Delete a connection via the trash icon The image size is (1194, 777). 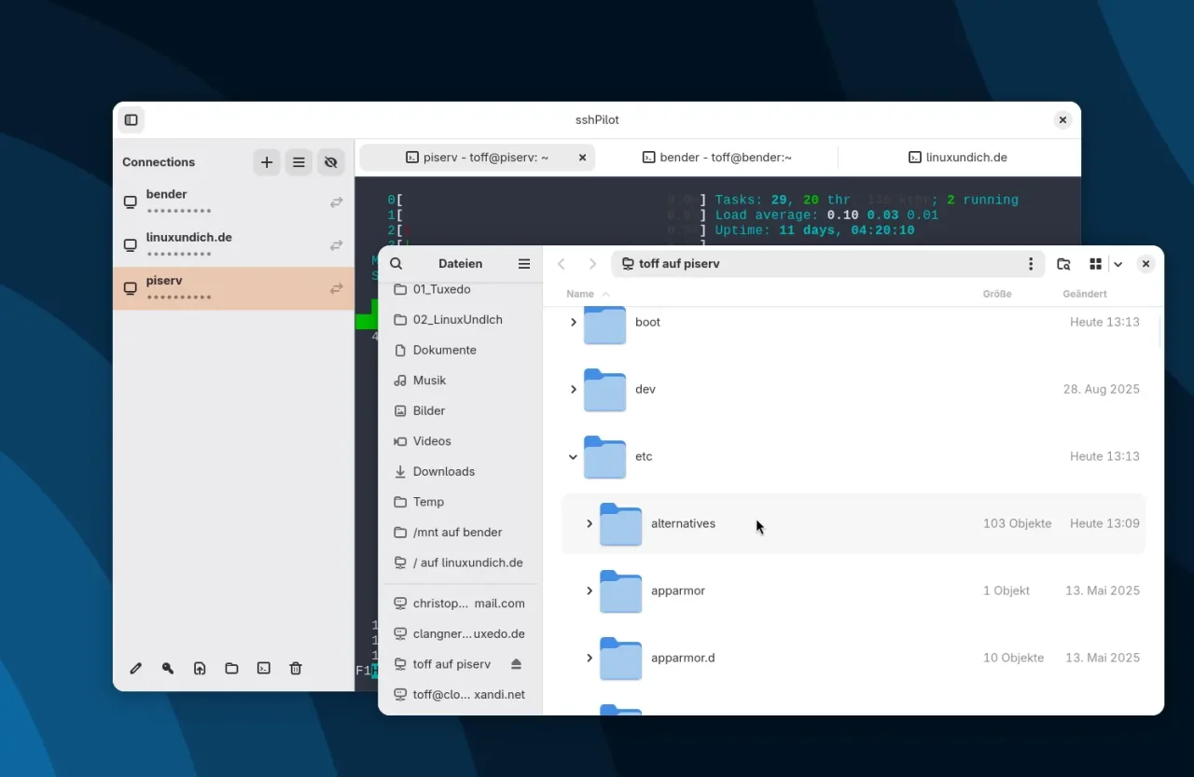[296, 668]
